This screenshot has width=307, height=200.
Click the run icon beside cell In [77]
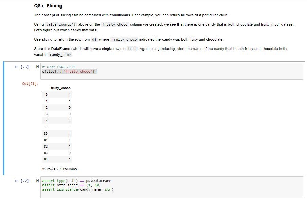point(37,181)
